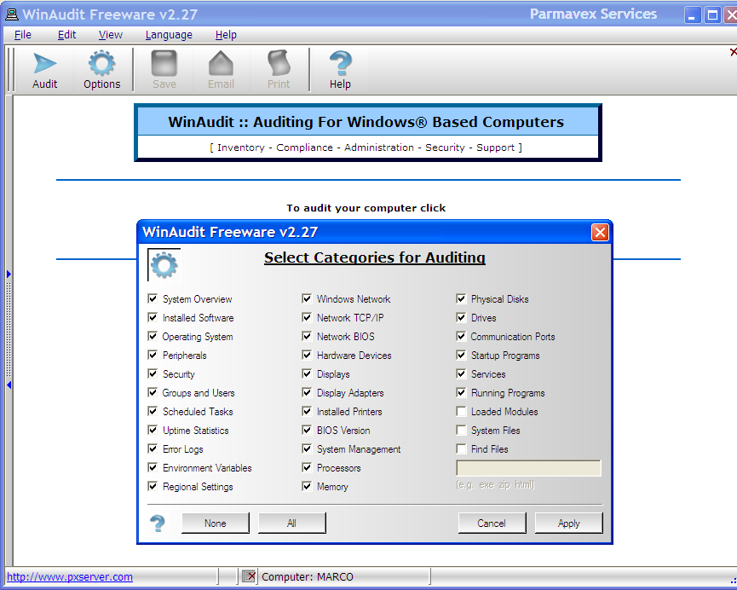Image resolution: width=737 pixels, height=590 pixels.
Task: Uncheck BIOS Version
Action: [x=307, y=430]
